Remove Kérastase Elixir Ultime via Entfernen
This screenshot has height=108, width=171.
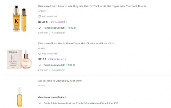(x=43, y=33)
